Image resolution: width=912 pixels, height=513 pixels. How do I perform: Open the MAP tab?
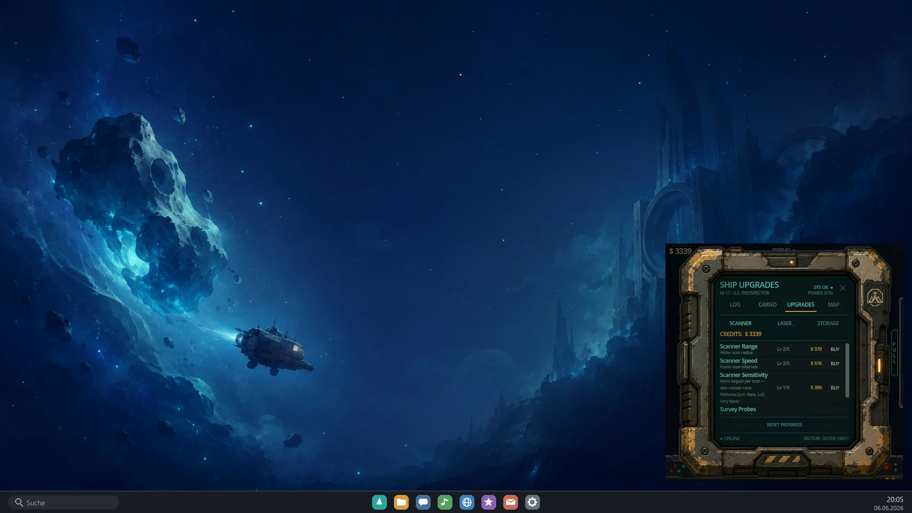[x=833, y=305]
